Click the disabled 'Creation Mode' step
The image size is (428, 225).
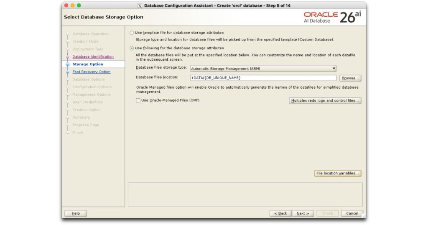85,41
